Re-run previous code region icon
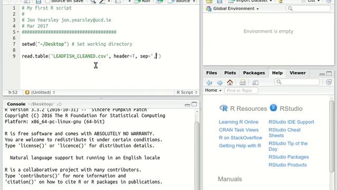The image size is (338, 190). (159, 1)
